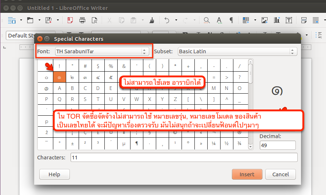Expand the Insert Table dropdown arrow
The width and height of the screenshot is (326, 195).
(x=255, y=20)
